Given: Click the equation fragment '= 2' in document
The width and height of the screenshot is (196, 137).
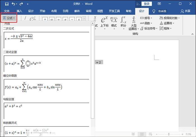Looking at the screenshot, I should pos(99,62).
